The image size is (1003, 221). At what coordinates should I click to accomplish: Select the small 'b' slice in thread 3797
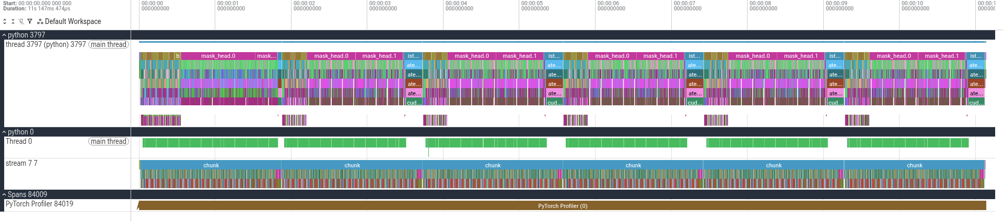click(x=178, y=56)
